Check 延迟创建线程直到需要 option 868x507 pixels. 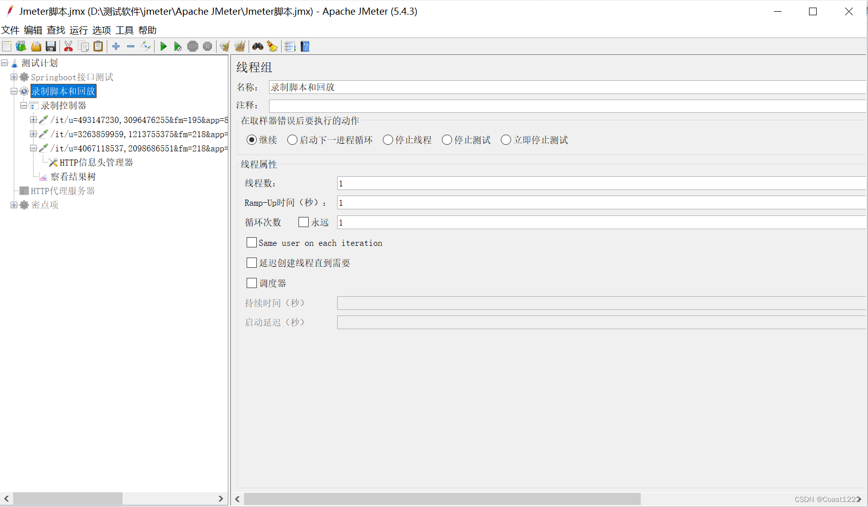tap(252, 263)
